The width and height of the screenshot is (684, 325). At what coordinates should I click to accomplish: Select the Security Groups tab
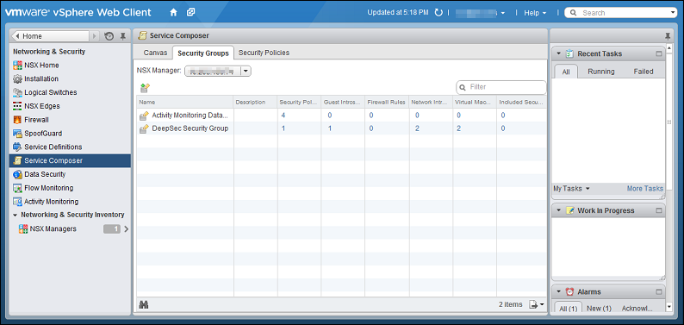(203, 53)
